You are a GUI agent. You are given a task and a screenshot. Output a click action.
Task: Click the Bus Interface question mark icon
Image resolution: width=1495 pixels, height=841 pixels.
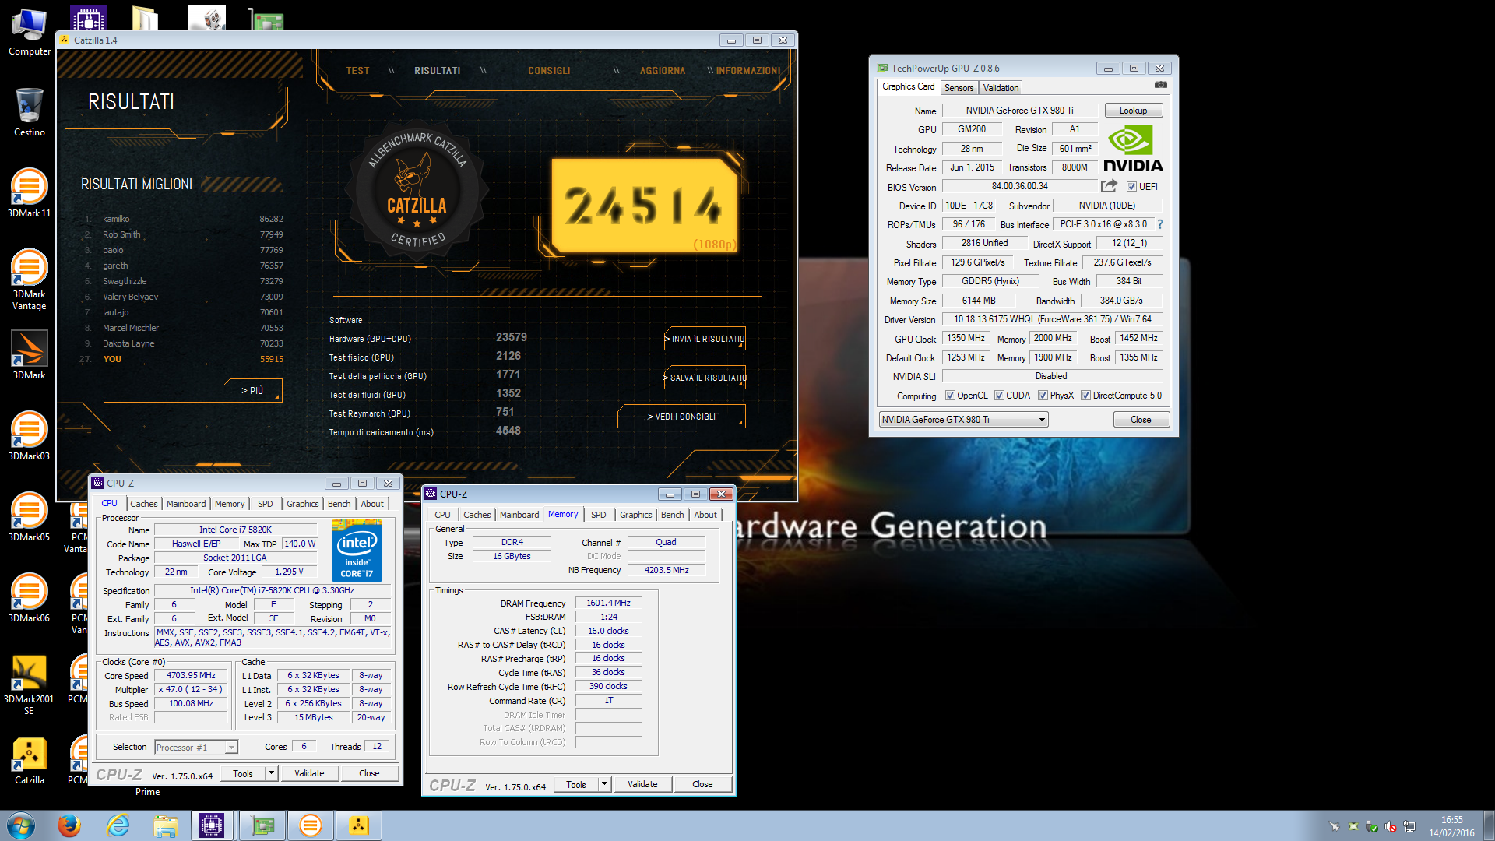(1159, 224)
